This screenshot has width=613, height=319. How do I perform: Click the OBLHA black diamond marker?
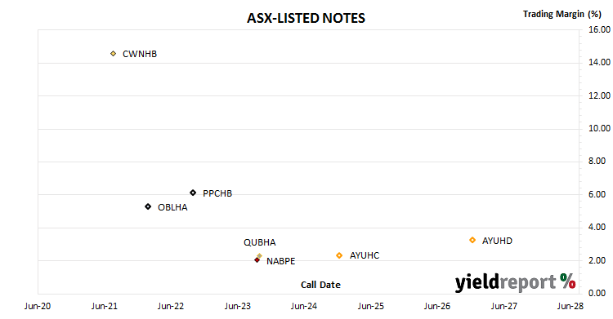click(x=148, y=206)
